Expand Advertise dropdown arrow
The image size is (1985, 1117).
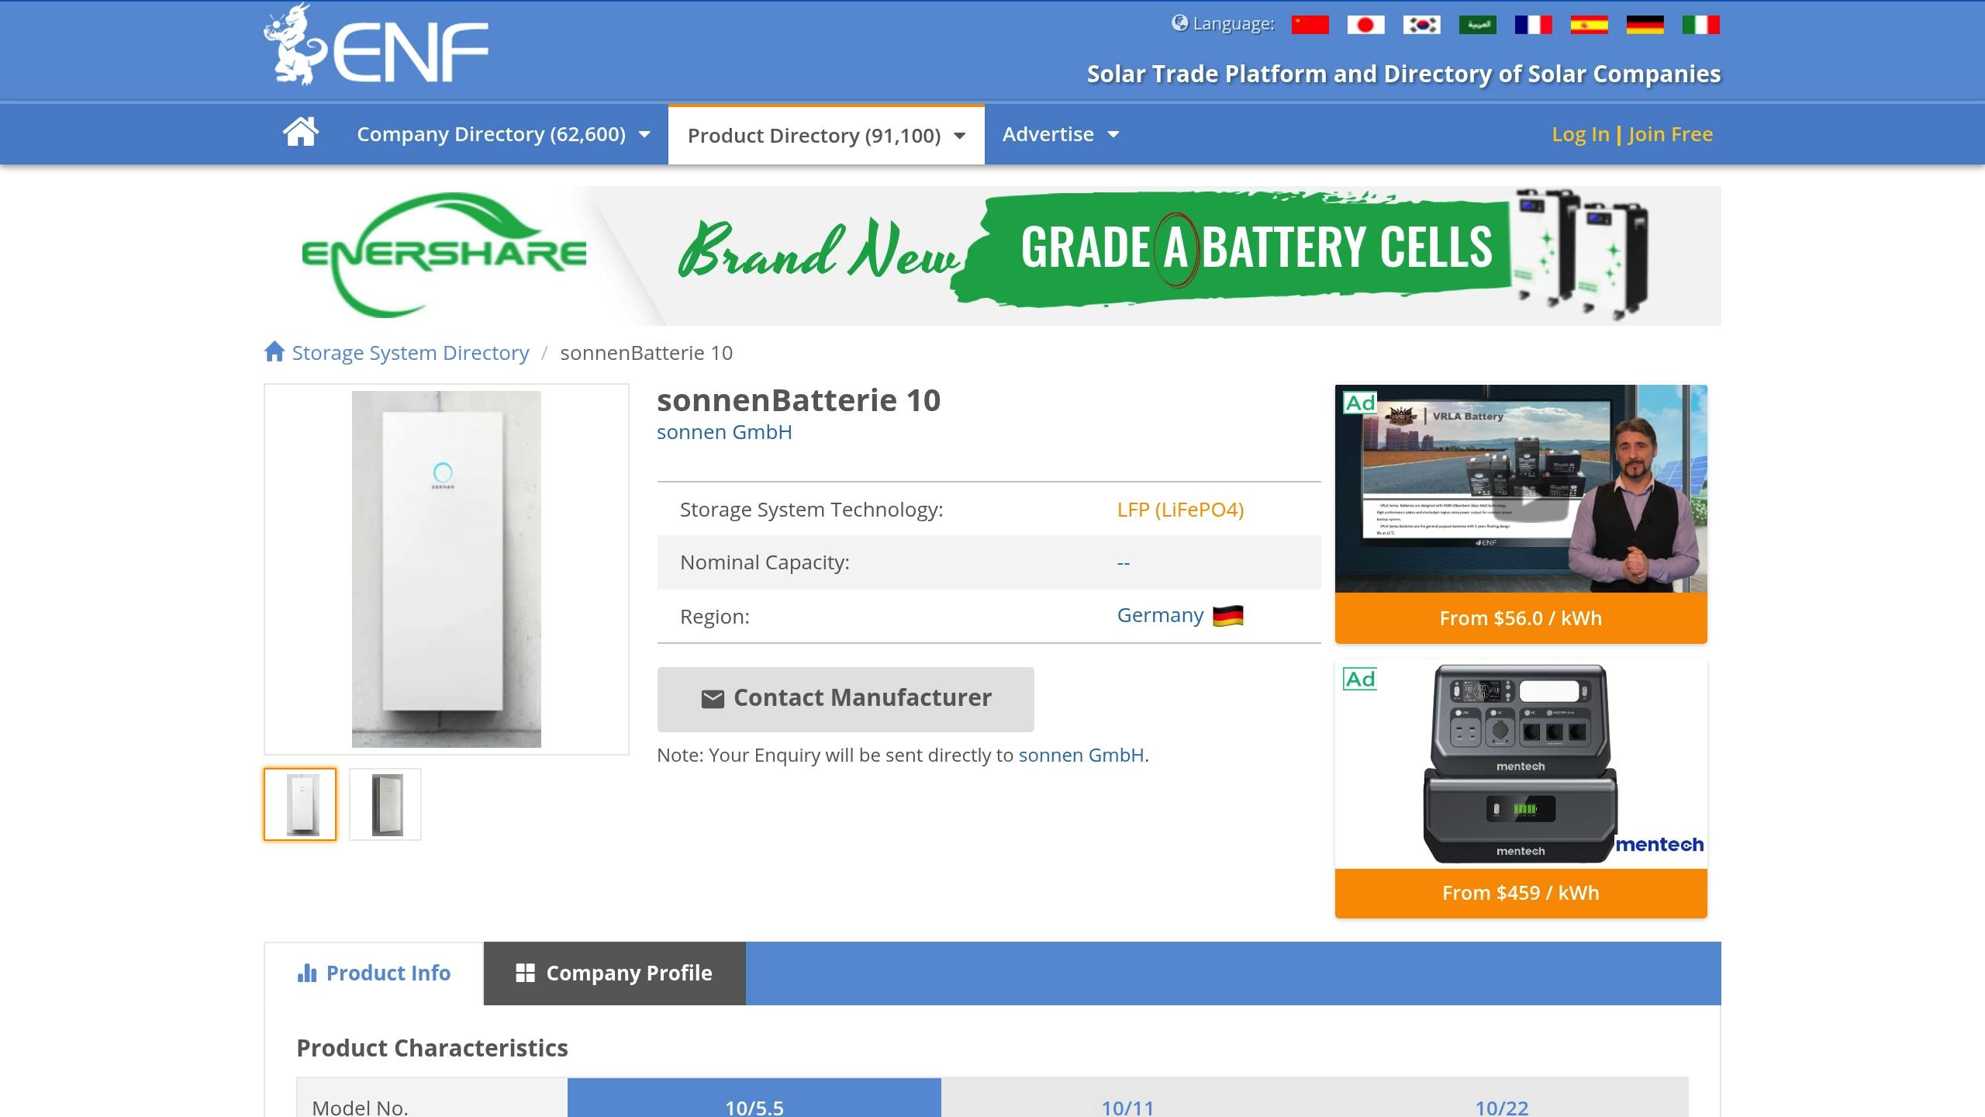click(x=1113, y=135)
